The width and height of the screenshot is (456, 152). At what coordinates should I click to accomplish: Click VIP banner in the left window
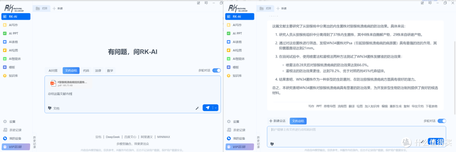[x=16, y=147]
